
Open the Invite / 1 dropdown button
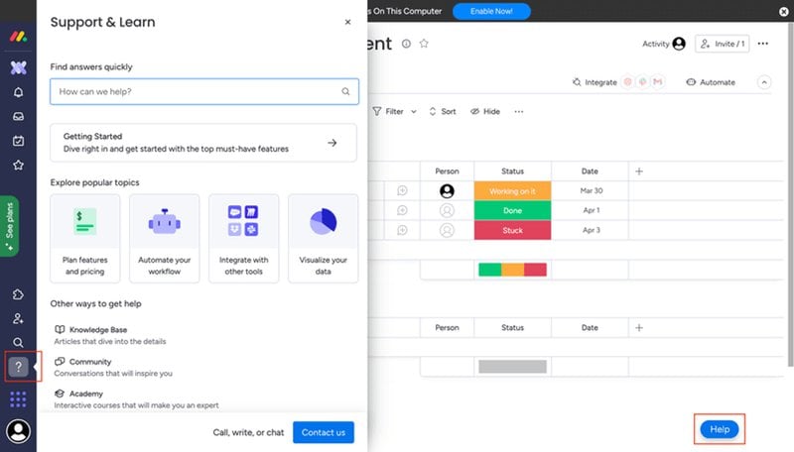tap(721, 44)
